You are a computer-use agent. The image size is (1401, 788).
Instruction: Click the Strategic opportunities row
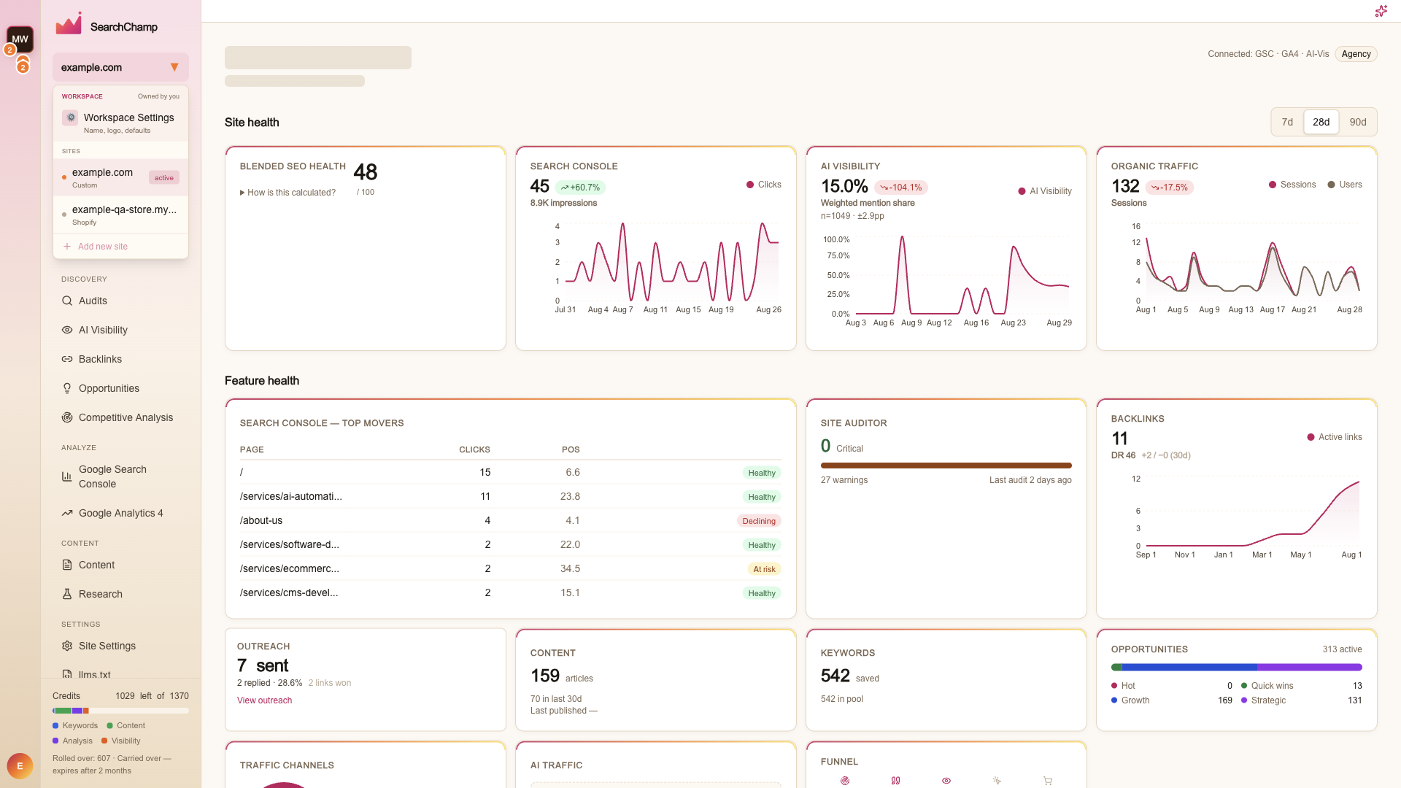[x=1301, y=700]
